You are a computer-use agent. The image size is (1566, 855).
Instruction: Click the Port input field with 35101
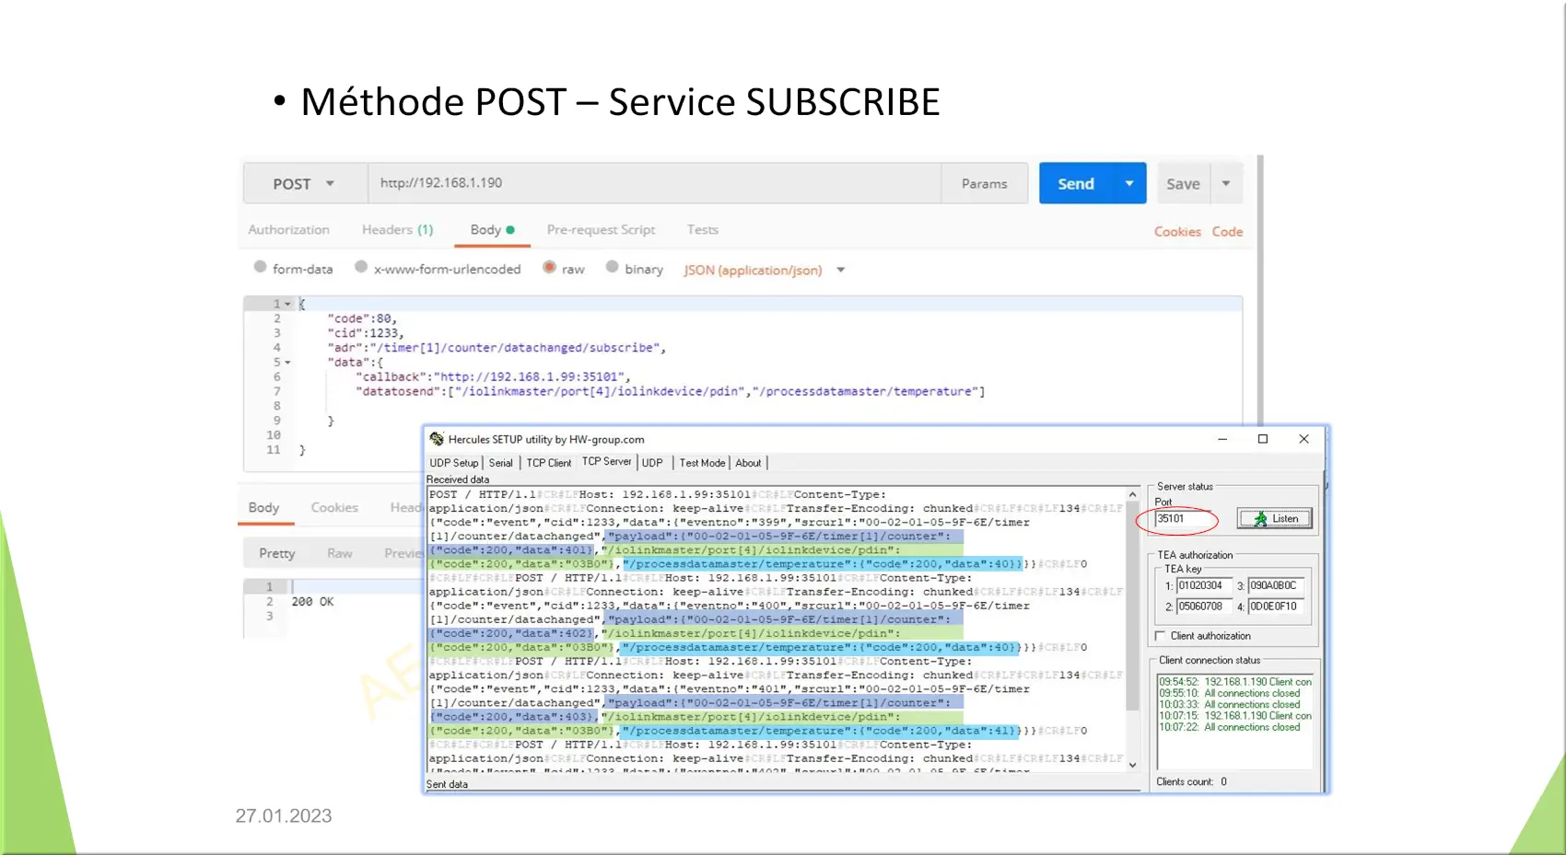pos(1185,519)
